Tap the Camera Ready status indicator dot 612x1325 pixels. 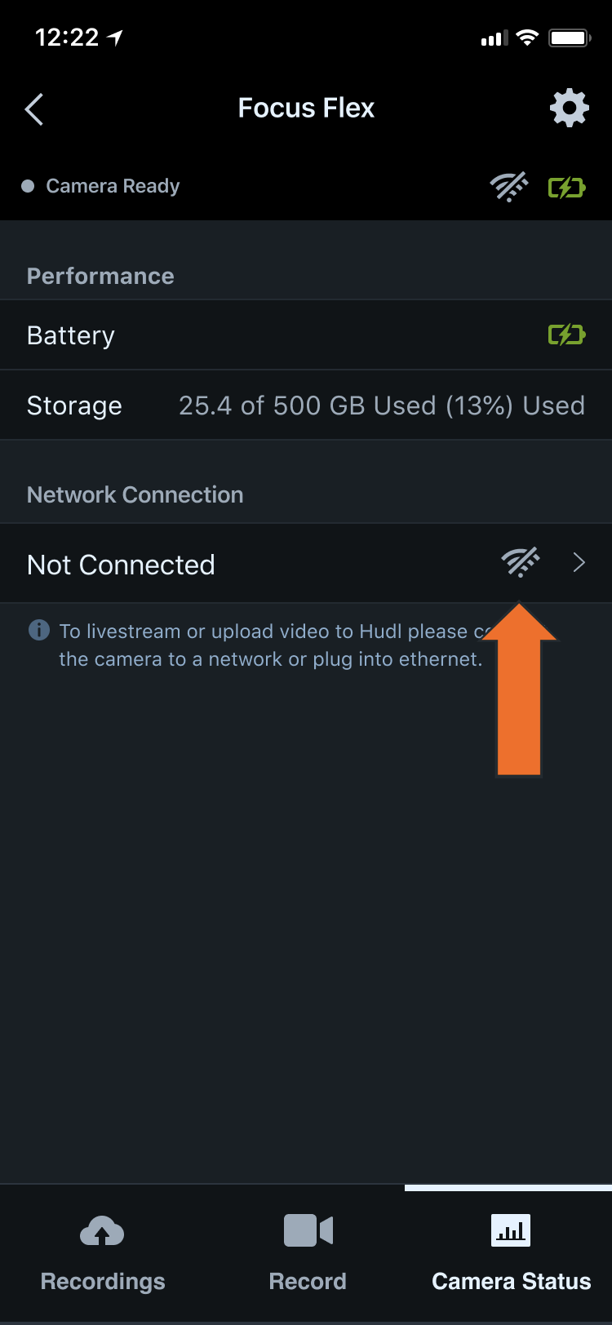[27, 186]
